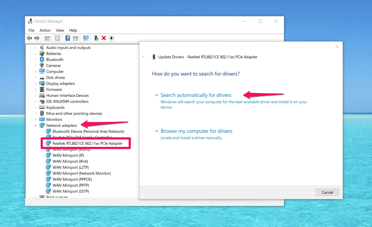Click the red X Uninstall device icon
This screenshot has width=372, height=227.
[104, 38]
